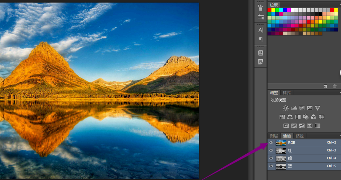The image size is (341, 180).
Task: Switch to the 样式 tab
Action: (286, 93)
